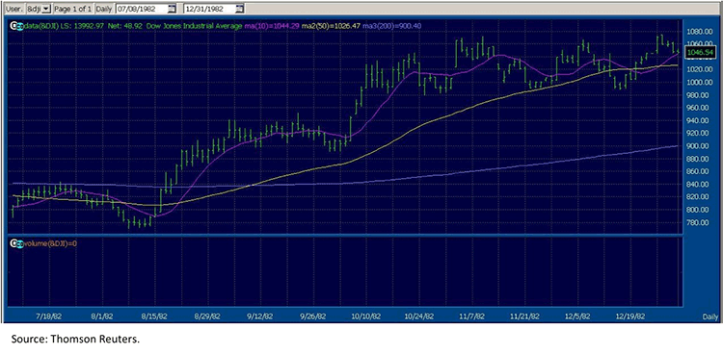Click the Daily label at bottom right
Image resolution: width=723 pixels, height=354 pixels.
710,316
